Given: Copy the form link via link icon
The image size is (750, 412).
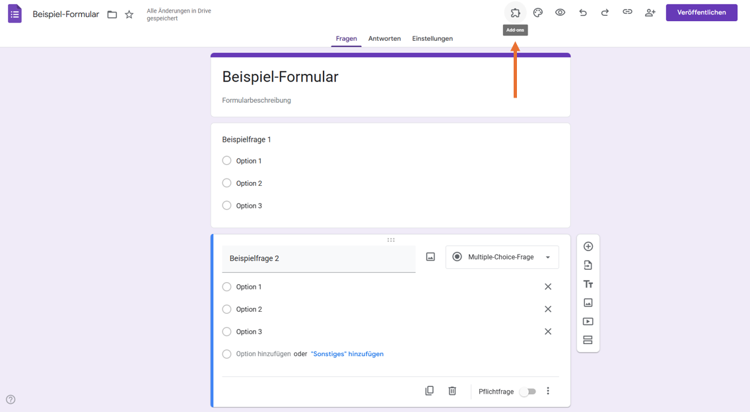Looking at the screenshot, I should point(627,13).
